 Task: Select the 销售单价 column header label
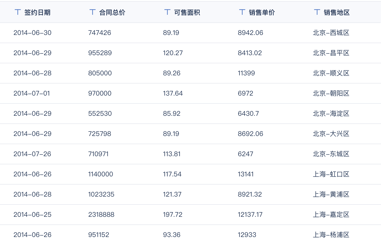262,13
